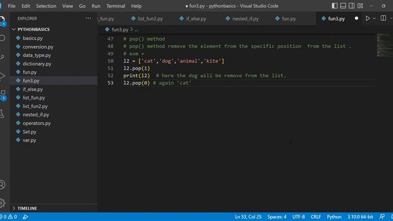The height and width of the screenshot is (221, 393).
Task: Expand the TIMELINE section
Action: tap(25, 208)
